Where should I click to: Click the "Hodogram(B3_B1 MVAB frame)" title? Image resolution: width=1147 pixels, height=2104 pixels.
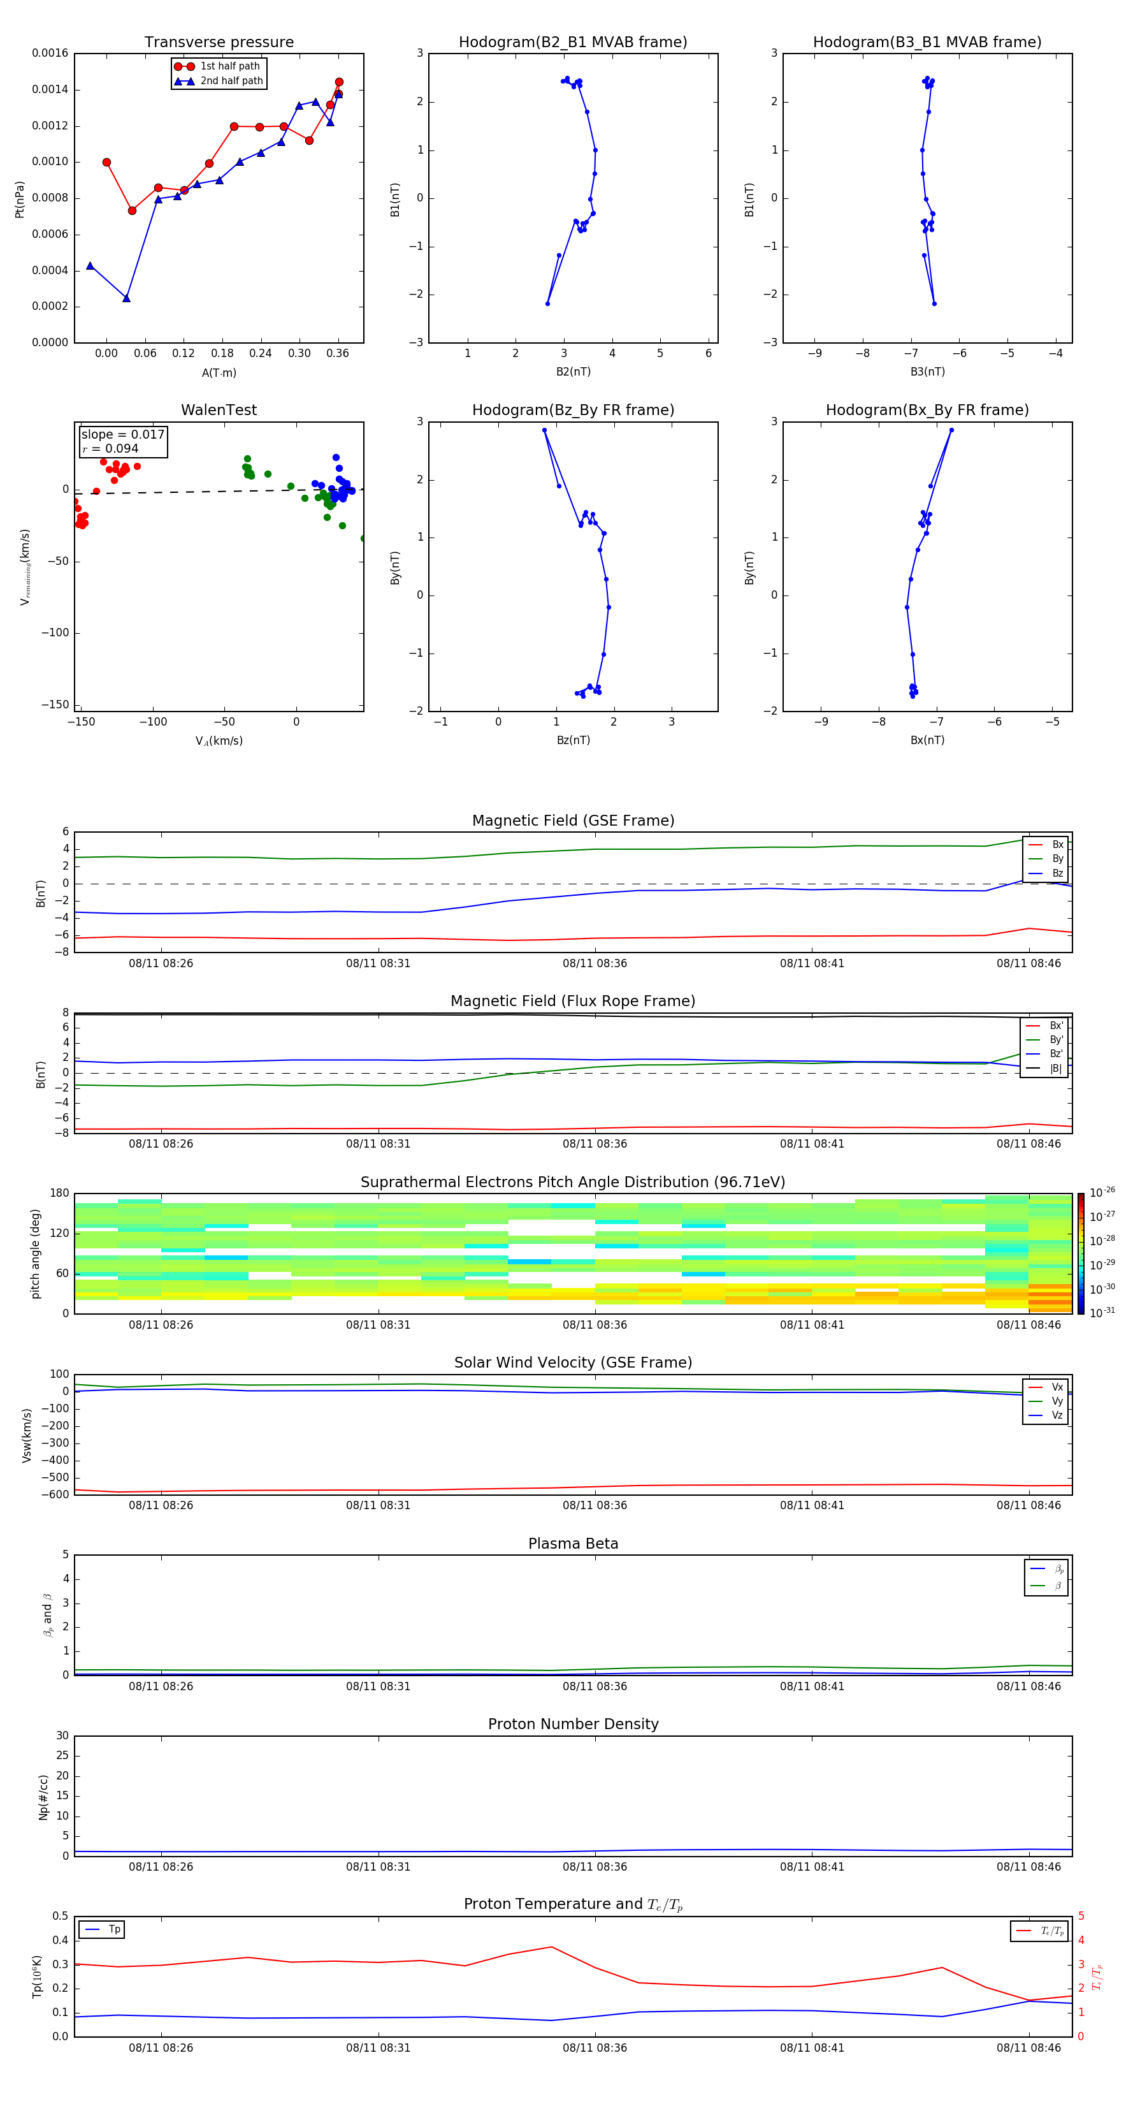click(927, 43)
